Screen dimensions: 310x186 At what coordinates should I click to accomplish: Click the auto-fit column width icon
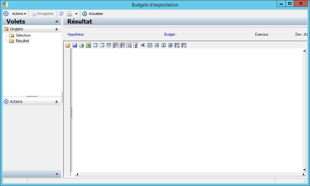point(150,45)
